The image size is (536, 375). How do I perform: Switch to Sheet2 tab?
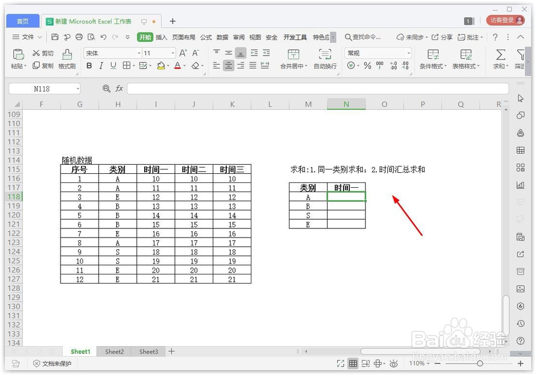point(114,351)
